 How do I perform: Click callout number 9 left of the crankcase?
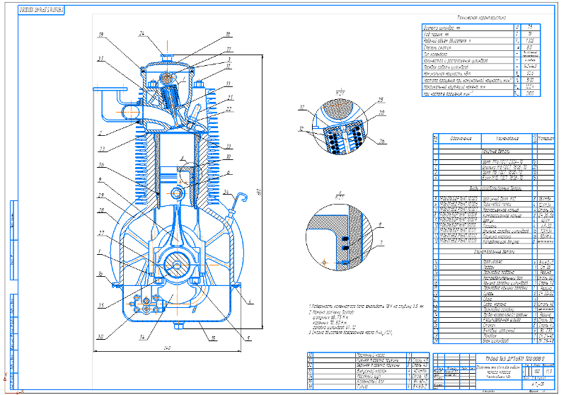[x=100, y=179]
